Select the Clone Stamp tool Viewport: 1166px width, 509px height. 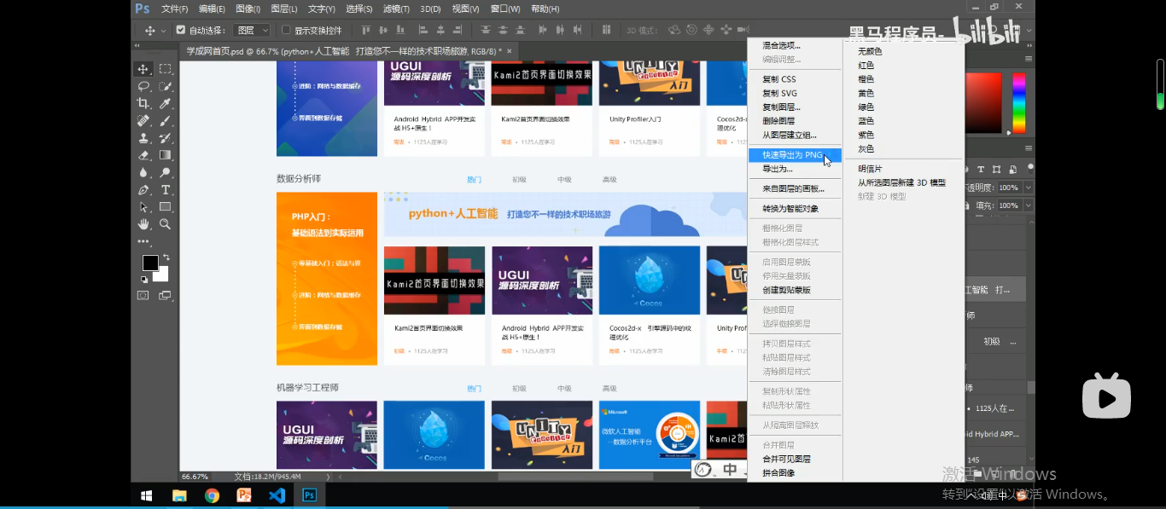tap(143, 138)
